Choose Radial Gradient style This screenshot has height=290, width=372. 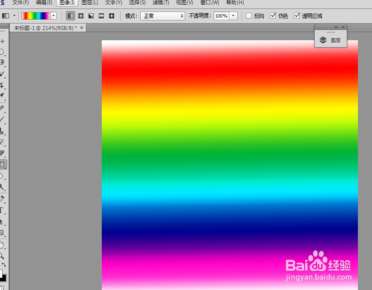(81, 16)
